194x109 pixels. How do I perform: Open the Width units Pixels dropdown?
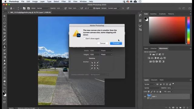tap(106, 51)
